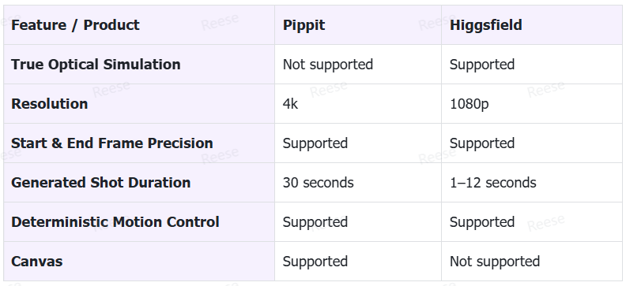Click Higgsfield 'Supported' for Deterministic Motion Control
This screenshot has height=286, width=626.
482,222
